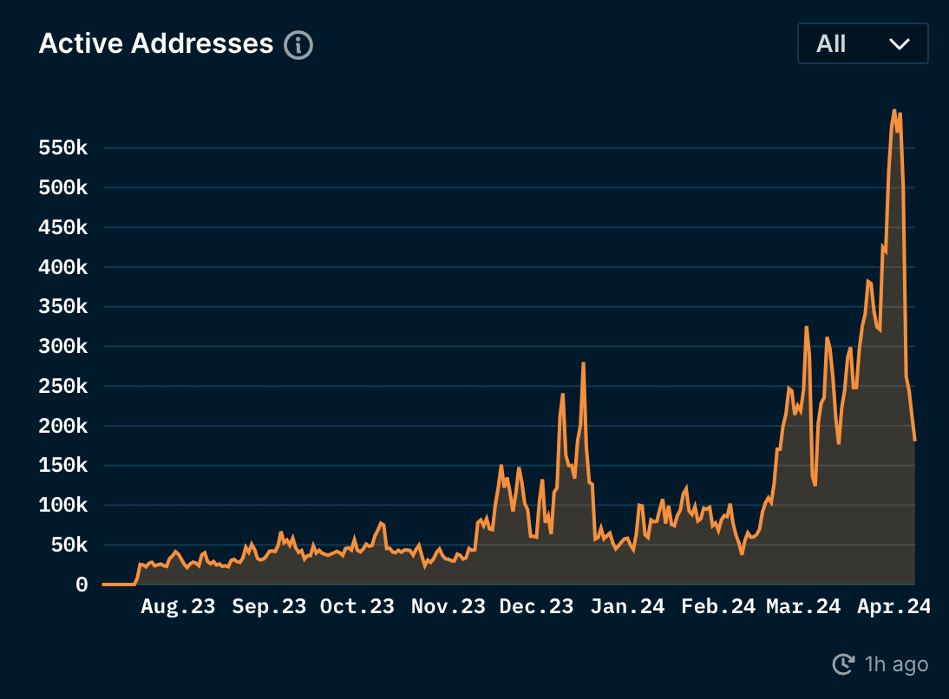Viewport: 949px width, 699px height.
Task: Click the 550k y-axis label
Action: coord(62,147)
